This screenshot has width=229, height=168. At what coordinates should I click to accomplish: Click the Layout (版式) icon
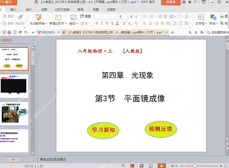pyautogui.click(x=73, y=18)
